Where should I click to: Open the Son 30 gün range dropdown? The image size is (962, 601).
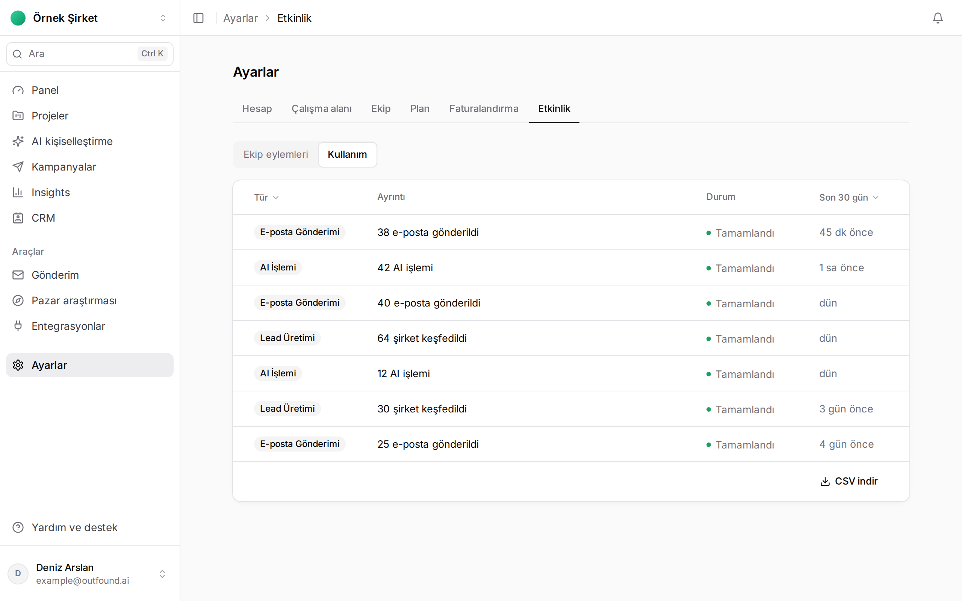pyautogui.click(x=849, y=197)
